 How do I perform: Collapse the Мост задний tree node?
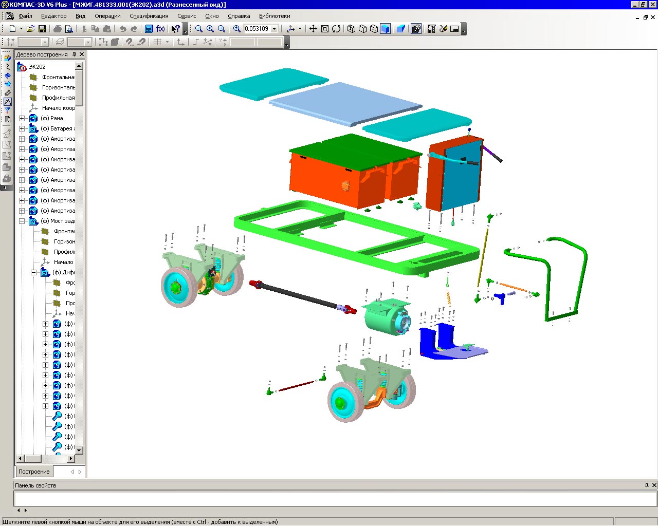click(x=22, y=221)
